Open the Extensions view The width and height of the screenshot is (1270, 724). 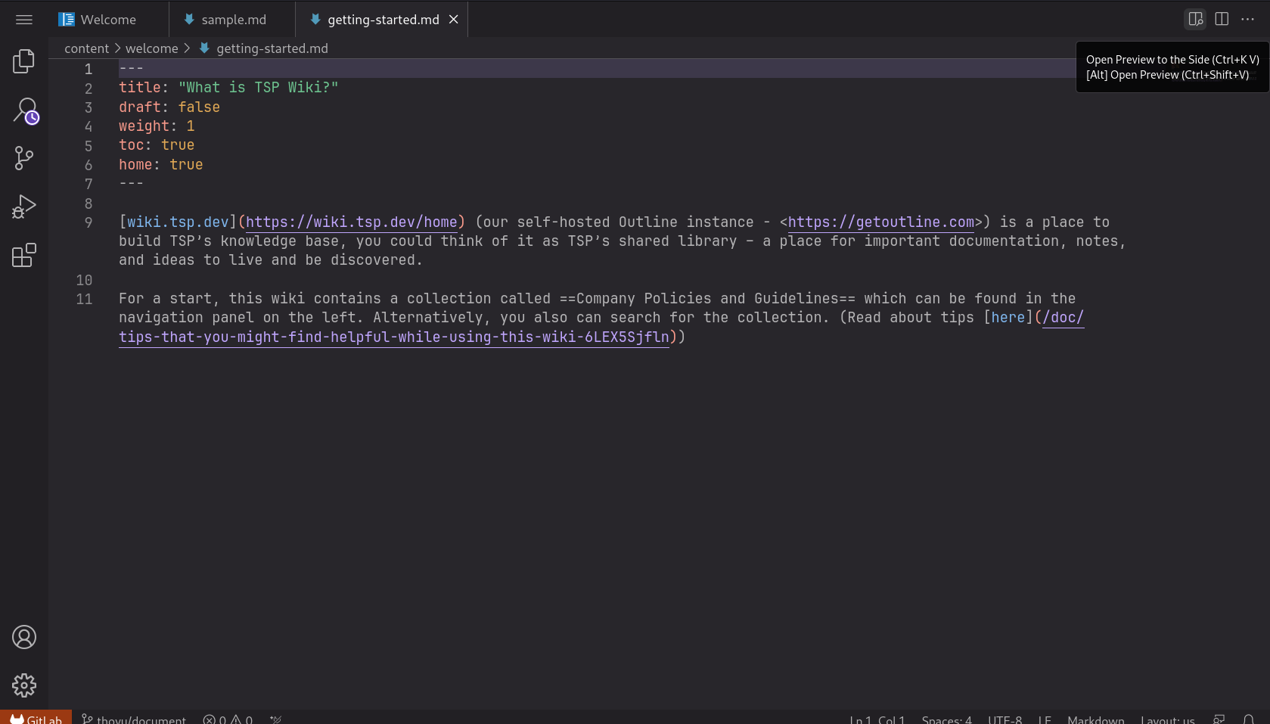(24, 255)
